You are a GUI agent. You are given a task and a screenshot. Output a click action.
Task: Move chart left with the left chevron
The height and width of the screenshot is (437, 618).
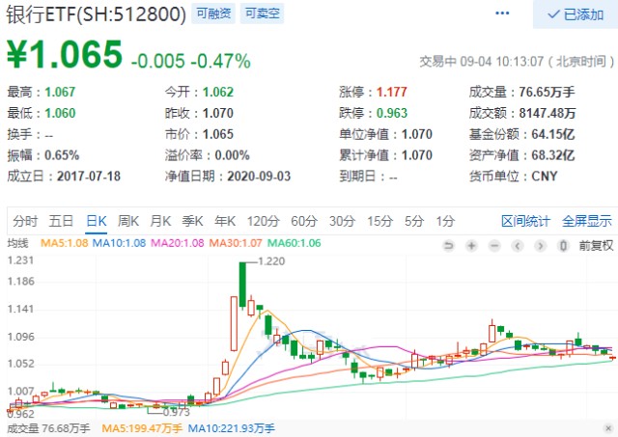[518, 246]
